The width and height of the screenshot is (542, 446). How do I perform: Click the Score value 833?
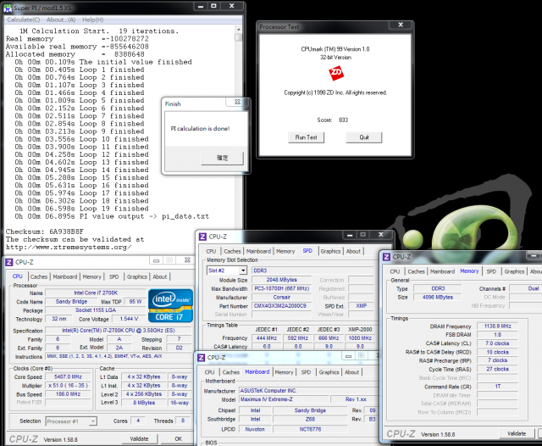pos(343,120)
